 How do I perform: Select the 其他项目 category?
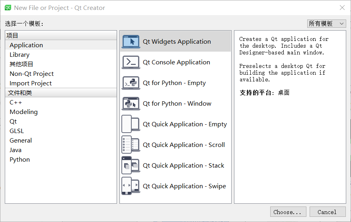21,64
